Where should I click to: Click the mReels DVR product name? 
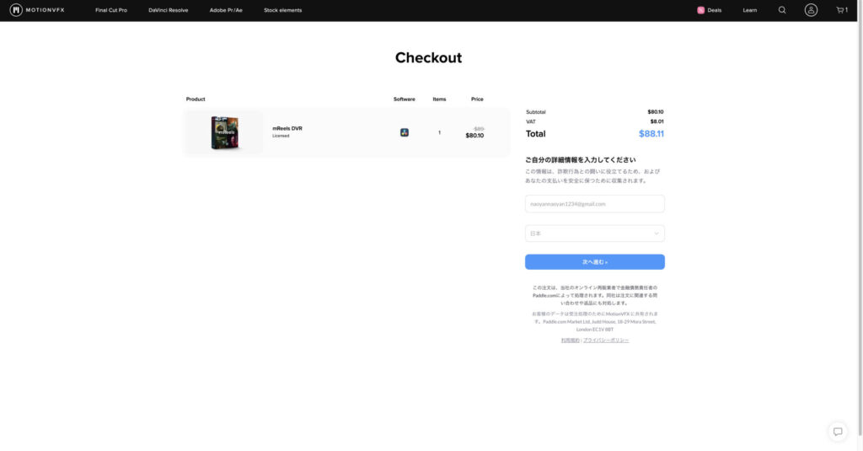click(287, 128)
